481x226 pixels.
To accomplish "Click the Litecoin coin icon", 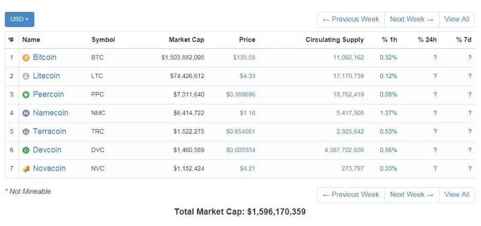I will pyautogui.click(x=26, y=76).
